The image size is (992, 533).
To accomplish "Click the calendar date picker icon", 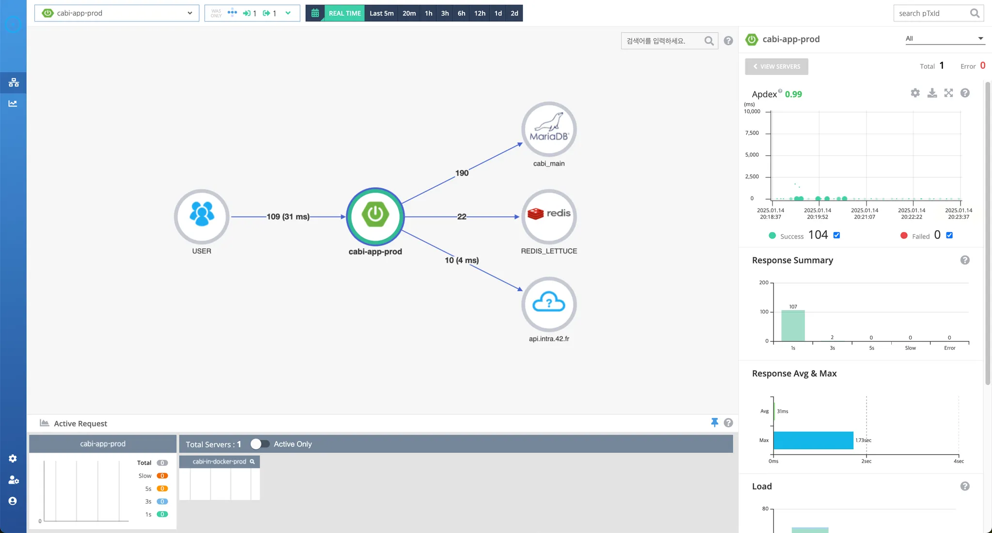I will (x=315, y=13).
